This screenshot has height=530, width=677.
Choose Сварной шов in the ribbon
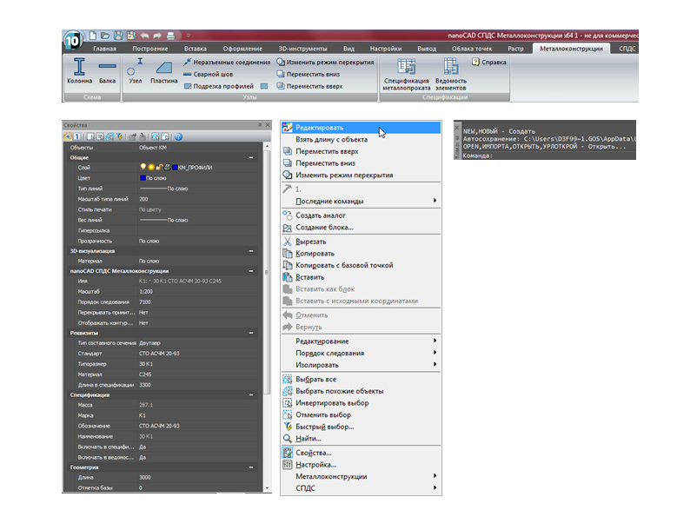click(x=208, y=74)
